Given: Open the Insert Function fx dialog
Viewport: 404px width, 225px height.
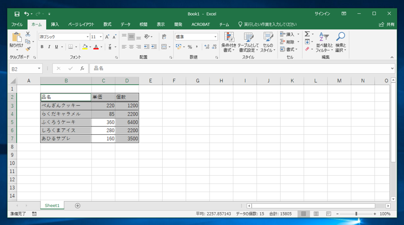Looking at the screenshot, I should coord(82,68).
